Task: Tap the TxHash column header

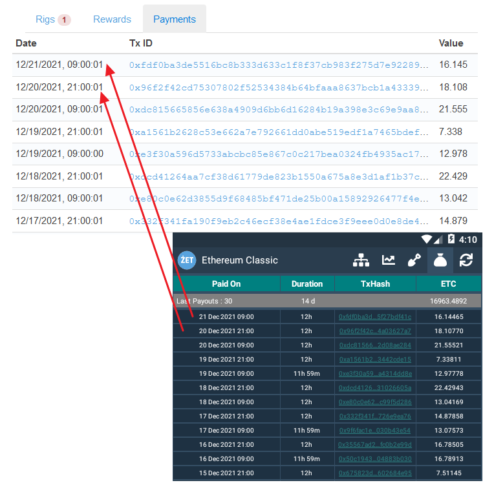Action: (376, 283)
